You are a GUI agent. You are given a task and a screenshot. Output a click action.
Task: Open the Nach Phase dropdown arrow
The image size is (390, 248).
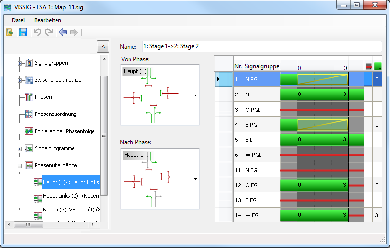coord(195,179)
